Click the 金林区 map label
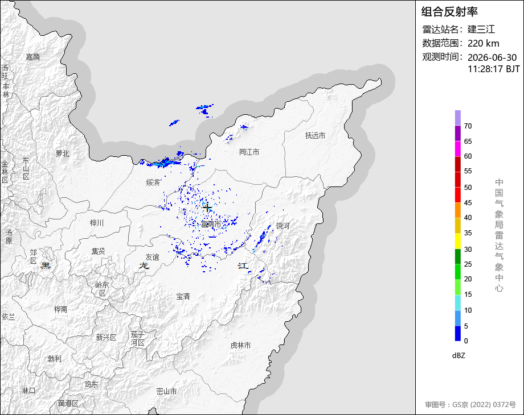Image resolution: width=524 pixels, height=415 pixels. tap(5, 172)
